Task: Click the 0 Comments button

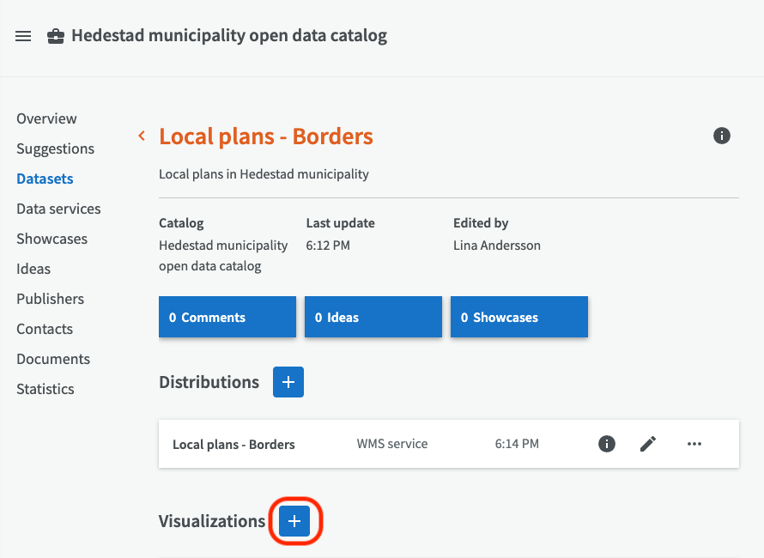Action: (x=227, y=317)
